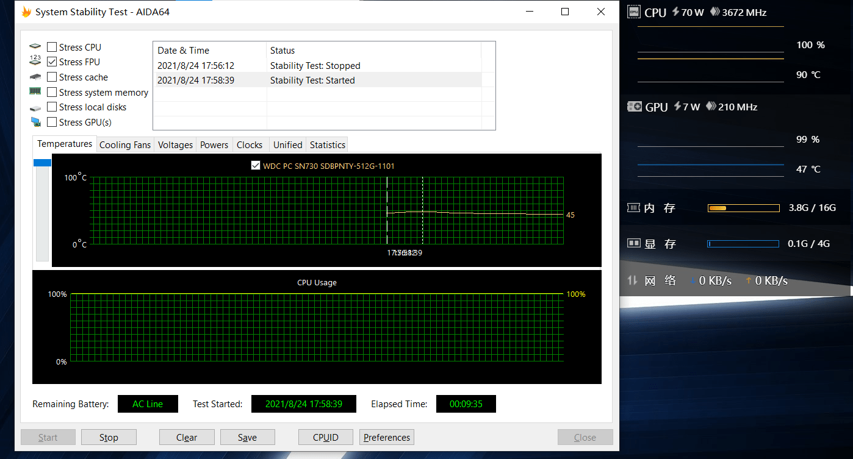Click the blue temperature graph scale slider

point(42,163)
